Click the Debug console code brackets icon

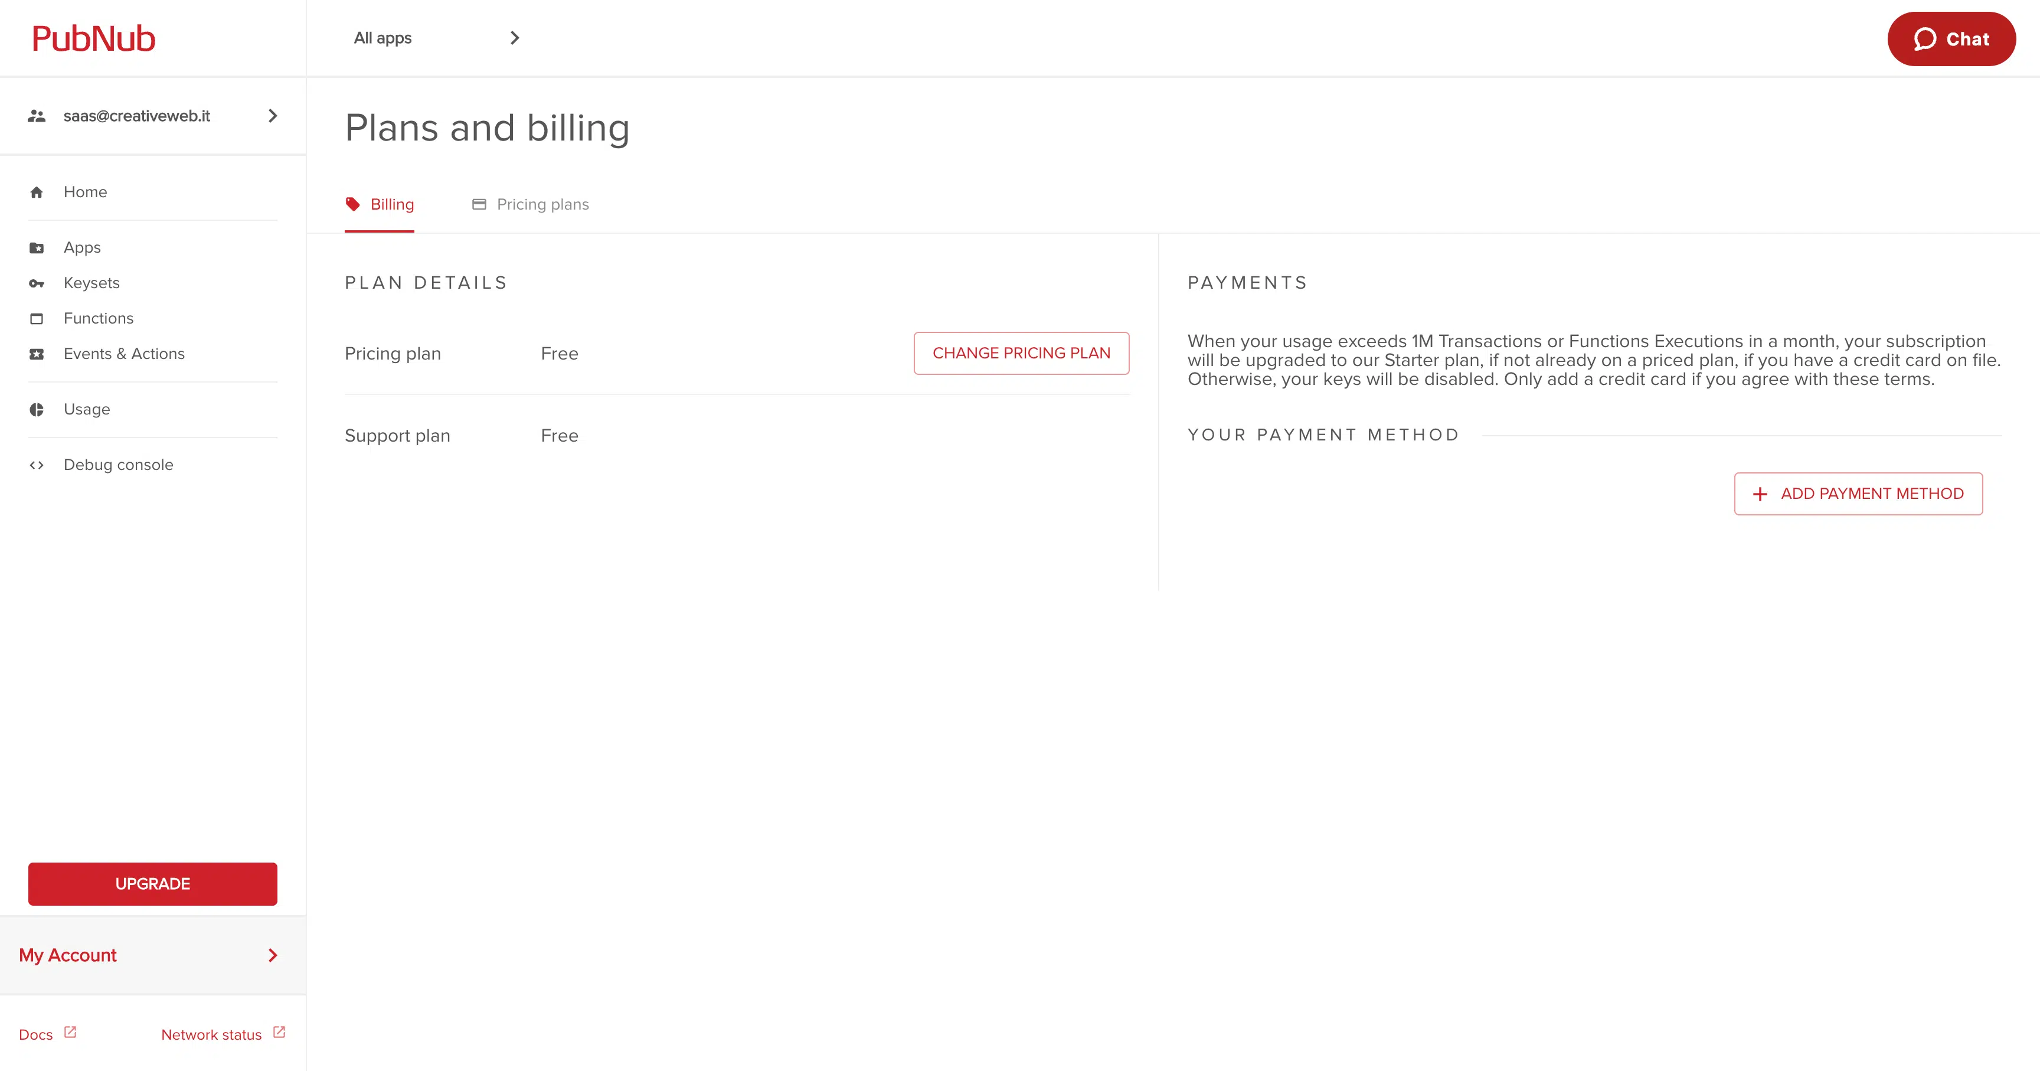click(37, 465)
